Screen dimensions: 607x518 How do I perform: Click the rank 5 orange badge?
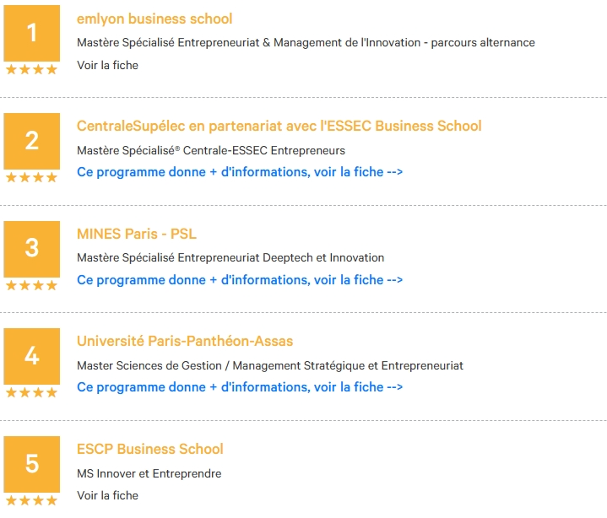click(32, 464)
